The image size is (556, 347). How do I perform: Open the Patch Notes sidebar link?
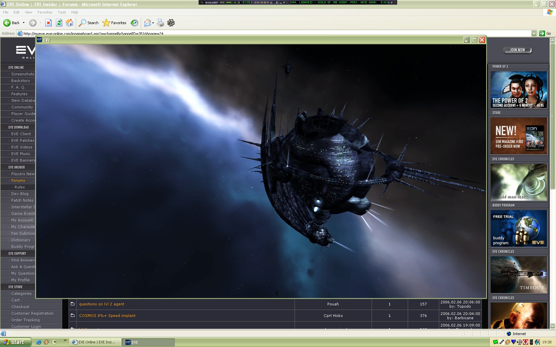tap(22, 200)
